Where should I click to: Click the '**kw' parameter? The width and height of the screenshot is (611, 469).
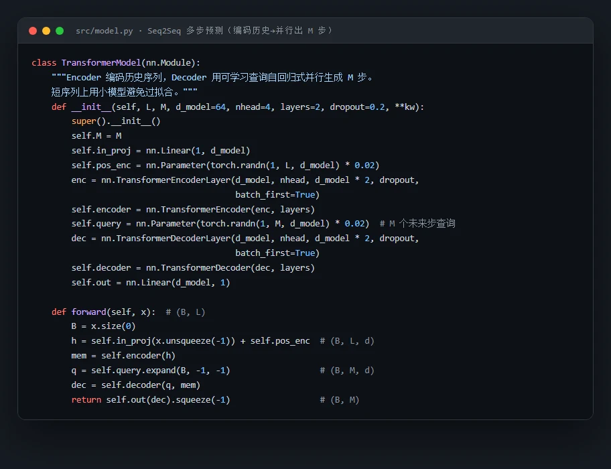click(405, 107)
